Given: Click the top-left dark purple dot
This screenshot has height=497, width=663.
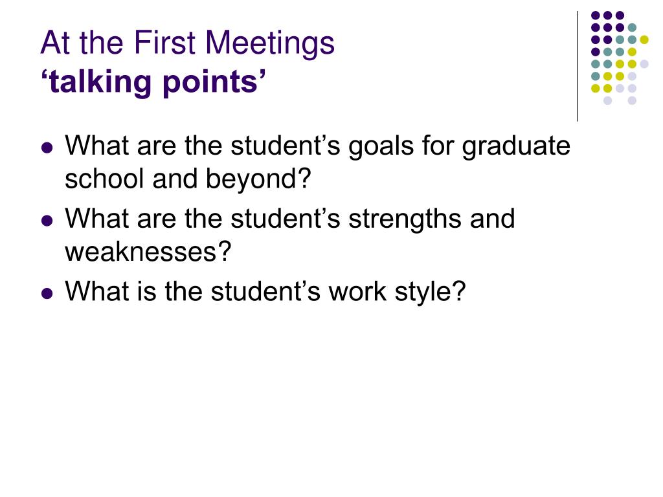Looking at the screenshot, I should [596, 16].
